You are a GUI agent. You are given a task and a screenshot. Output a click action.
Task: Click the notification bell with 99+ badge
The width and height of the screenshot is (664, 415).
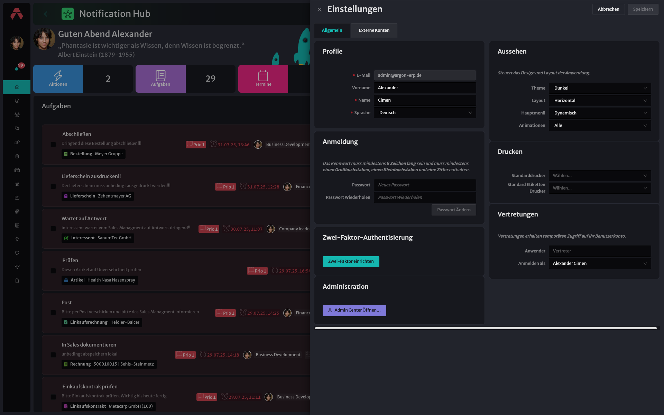click(17, 68)
